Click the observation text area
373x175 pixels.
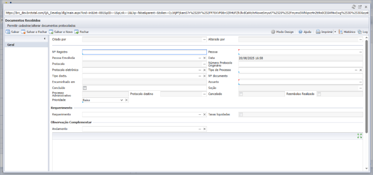(207, 155)
